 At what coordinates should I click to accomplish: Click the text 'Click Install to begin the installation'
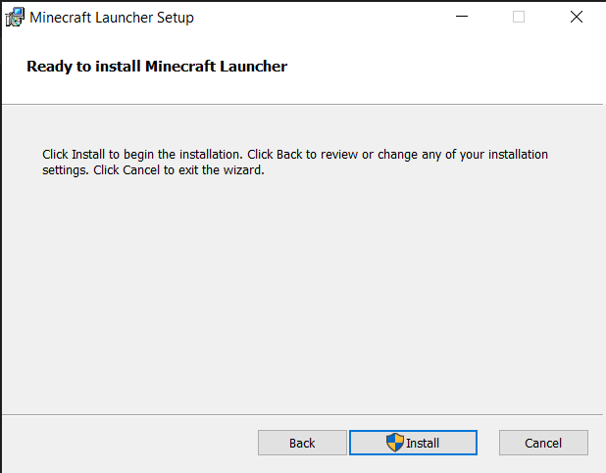point(142,155)
